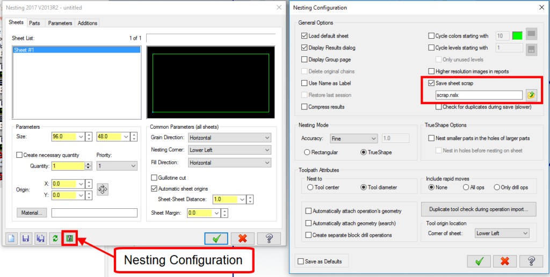Select Sheet #1 in the Sheet List
Screen dimensions: 550x277
[x=76, y=50]
